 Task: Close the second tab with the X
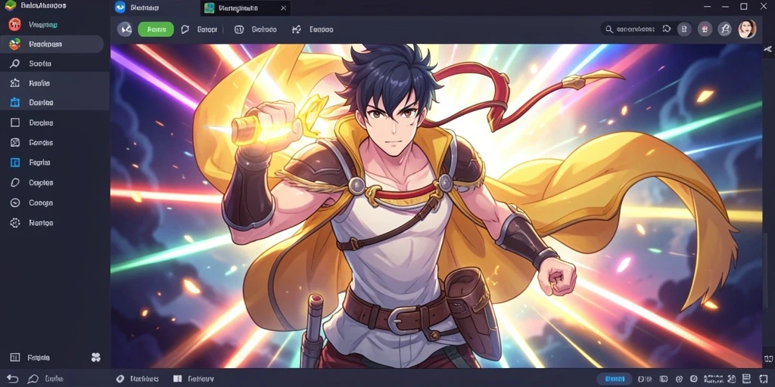[283, 8]
